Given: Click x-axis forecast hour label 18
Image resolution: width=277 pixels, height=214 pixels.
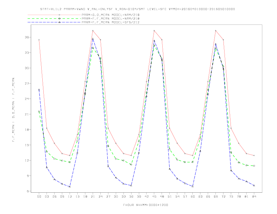Looking at the screenshot, I should coord(85,197).
